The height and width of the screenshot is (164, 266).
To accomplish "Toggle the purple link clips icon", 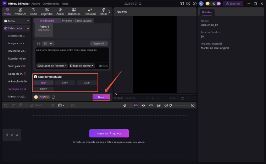I will pyautogui.click(x=136, y=106).
